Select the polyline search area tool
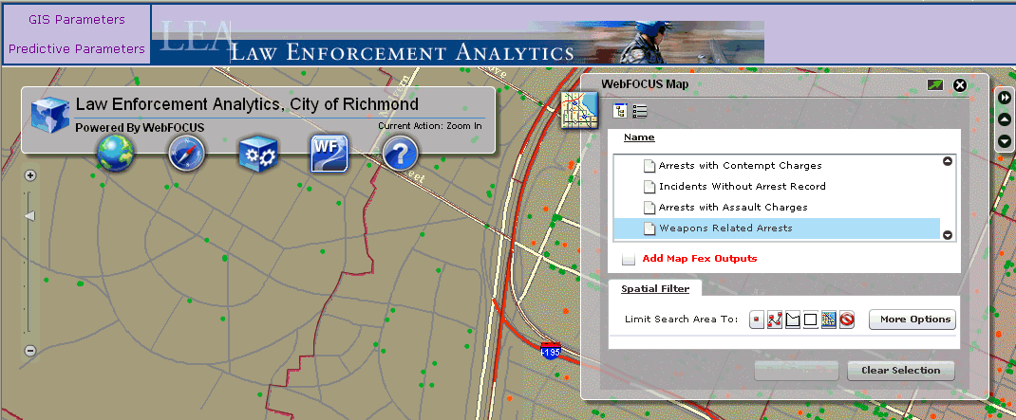The image size is (1016, 420). point(775,320)
